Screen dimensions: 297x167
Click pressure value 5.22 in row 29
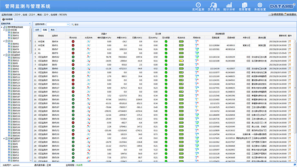156,150
